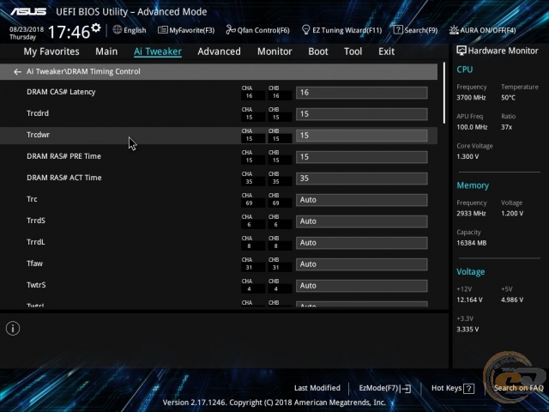Click APU Freq 100.0 MHz value

(472, 127)
